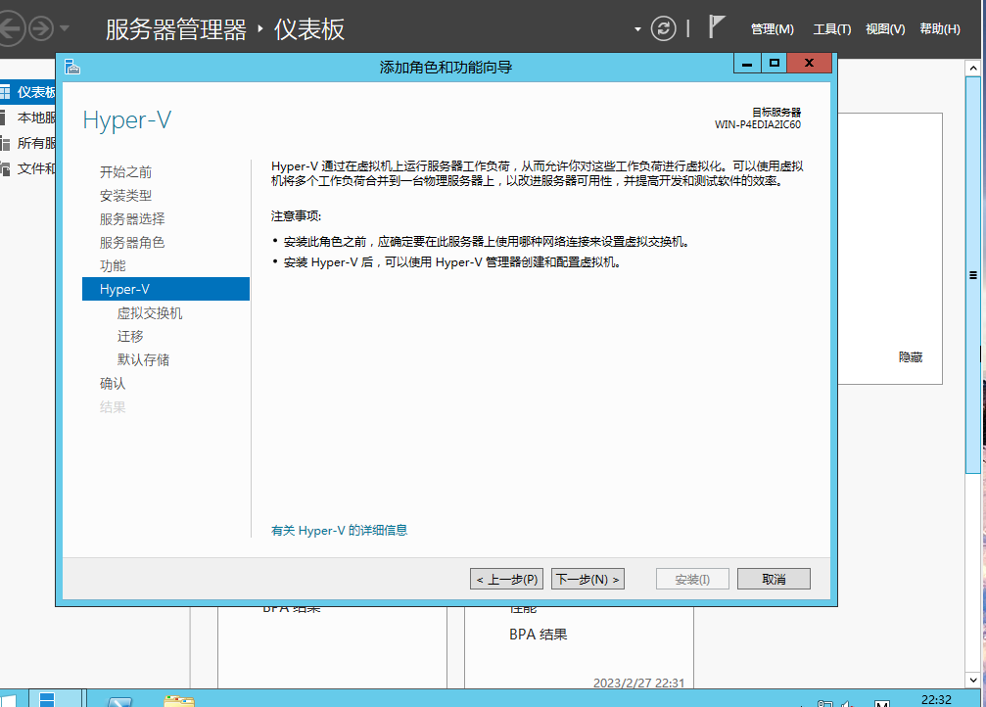986x707 pixels.
Task: Click the back navigation arrow in Server Manager
Action: coord(10,28)
